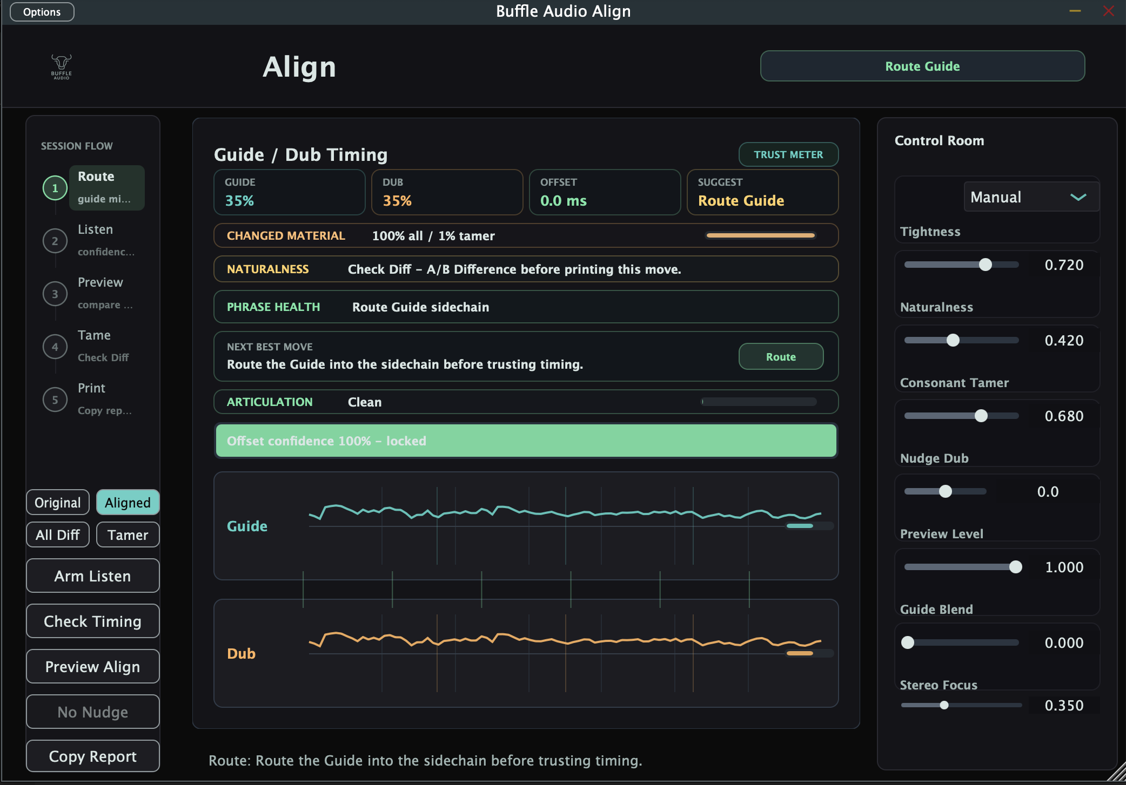Image resolution: width=1126 pixels, height=785 pixels.
Task: Open the Manual mode dropdown
Action: (x=1031, y=197)
